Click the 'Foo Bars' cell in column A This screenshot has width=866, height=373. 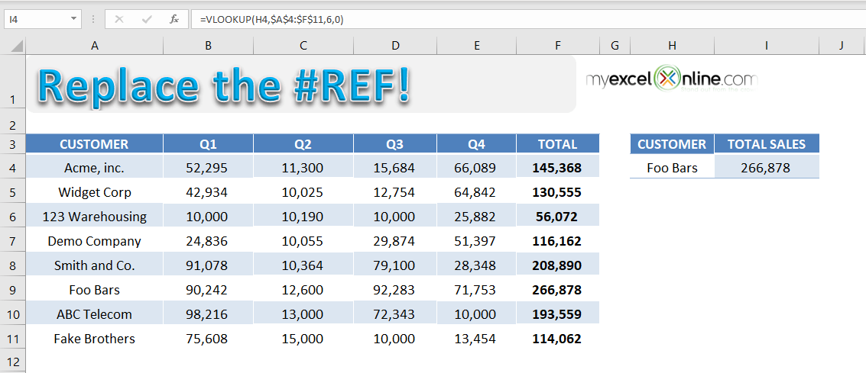click(x=95, y=290)
